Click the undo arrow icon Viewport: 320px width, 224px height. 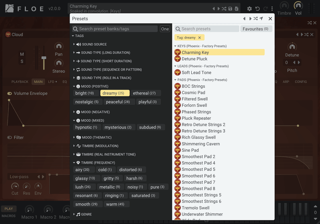258,8
